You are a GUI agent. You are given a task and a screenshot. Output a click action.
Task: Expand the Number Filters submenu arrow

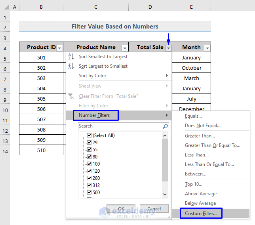167,115
